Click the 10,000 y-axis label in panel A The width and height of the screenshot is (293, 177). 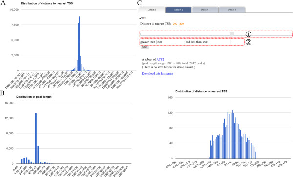click(x=14, y=10)
